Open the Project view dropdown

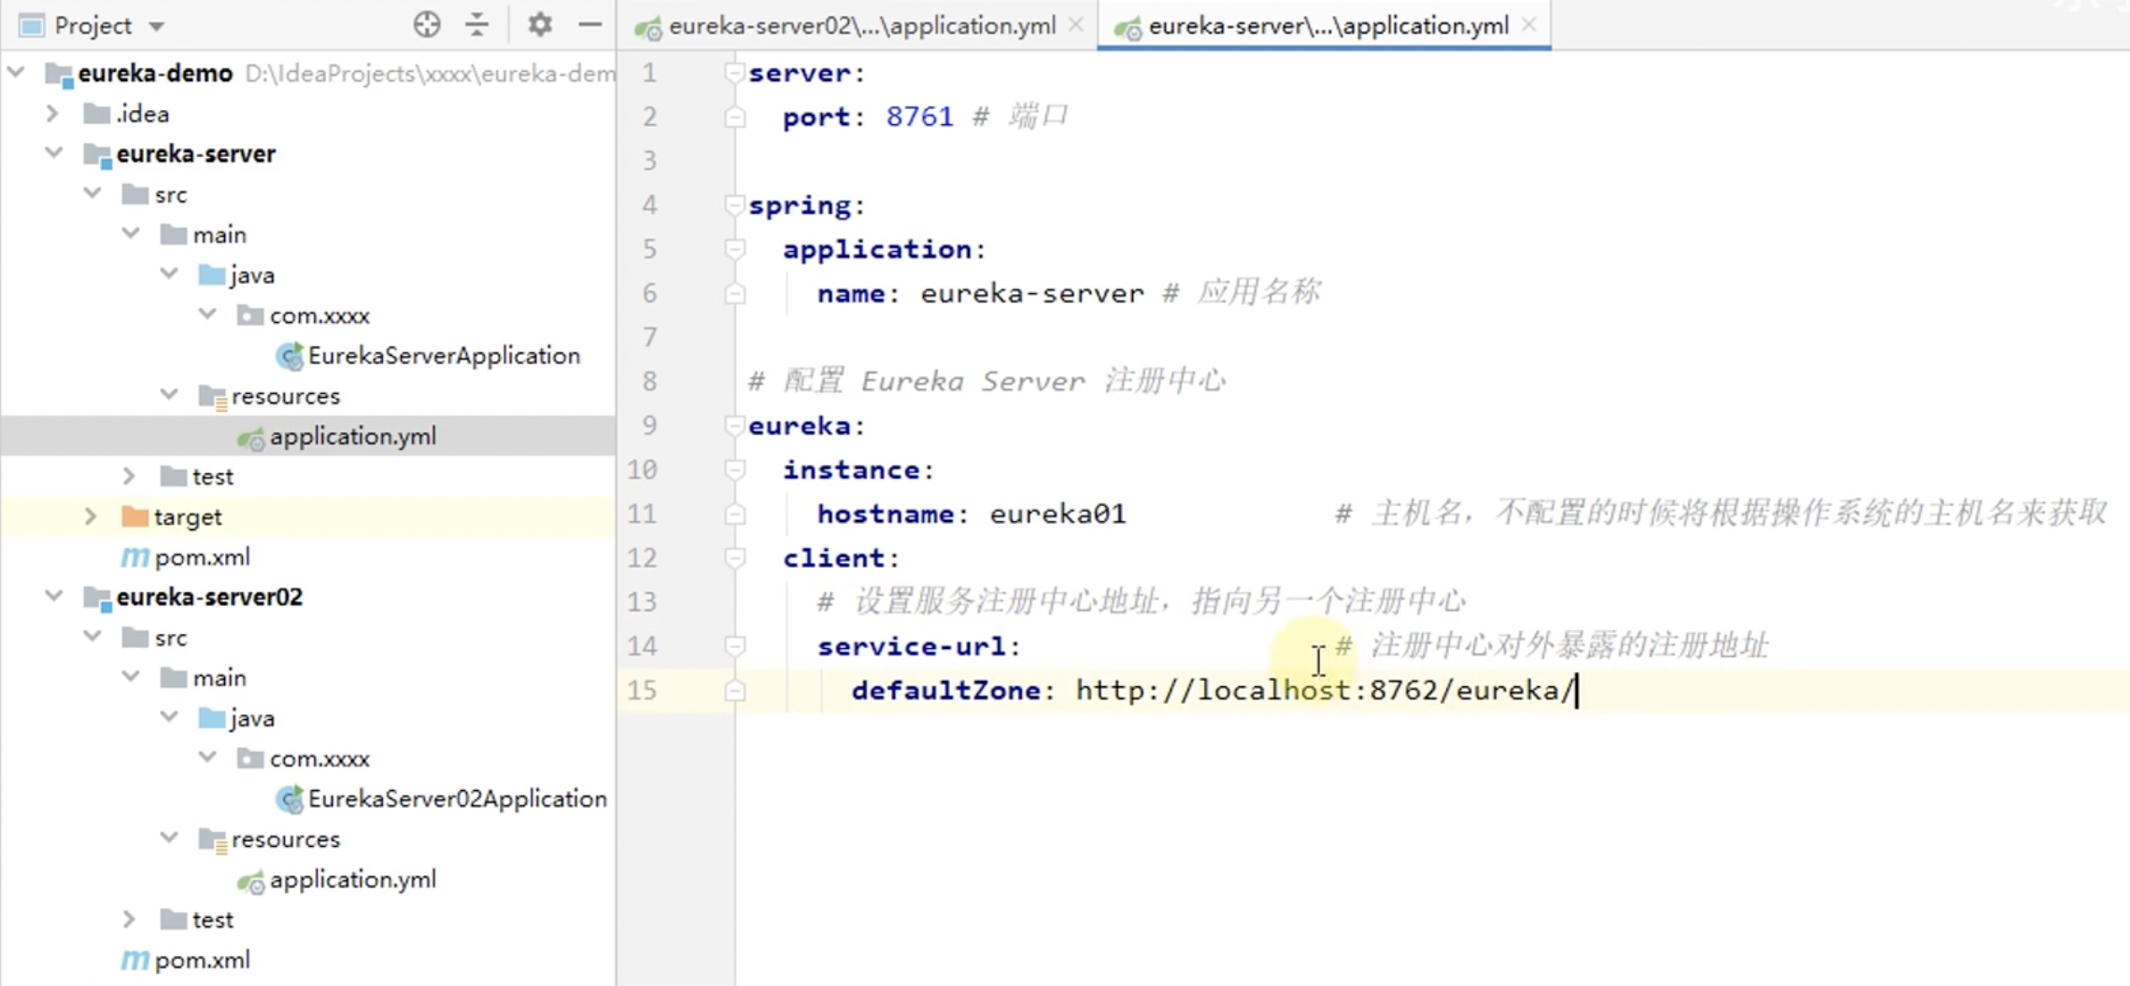156,26
